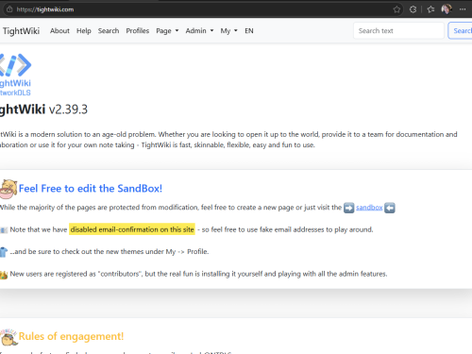472x354 pixels.
Task: Click the right-arrow emoji before sandbox link
Action: point(348,208)
